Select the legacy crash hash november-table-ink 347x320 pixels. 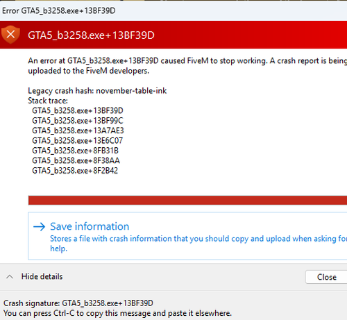(131, 91)
